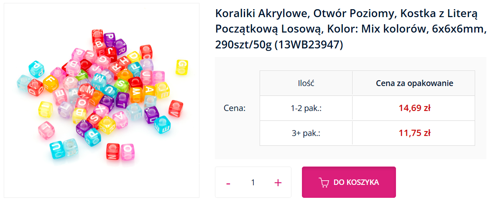The image size is (493, 202).
Task: Click the quantity input field
Action: click(253, 182)
